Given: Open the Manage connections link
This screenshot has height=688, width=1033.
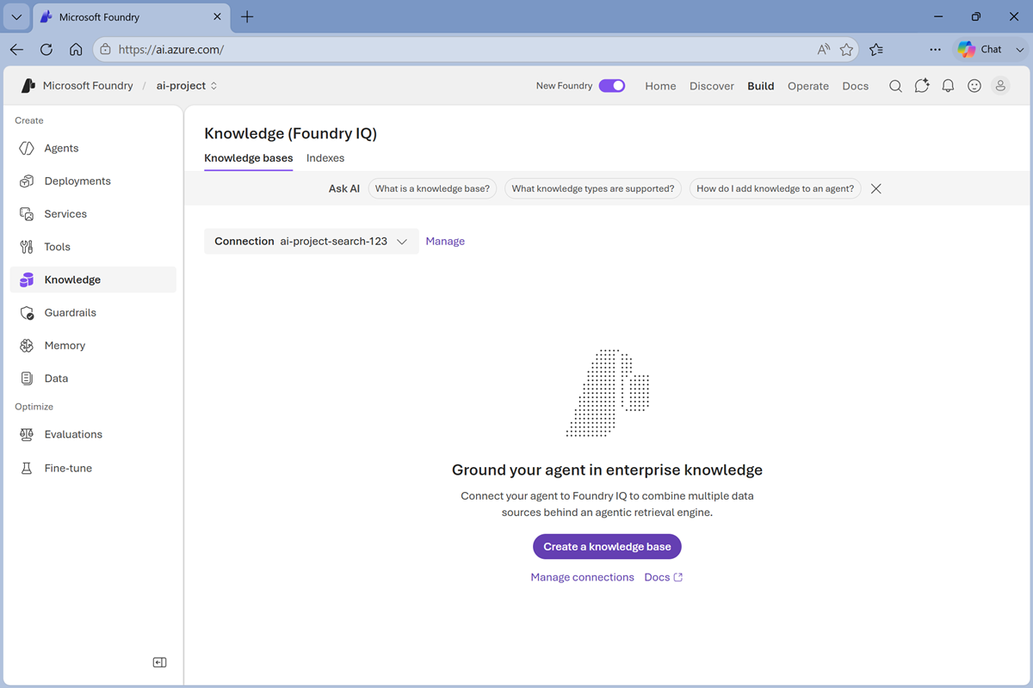Looking at the screenshot, I should pos(582,577).
